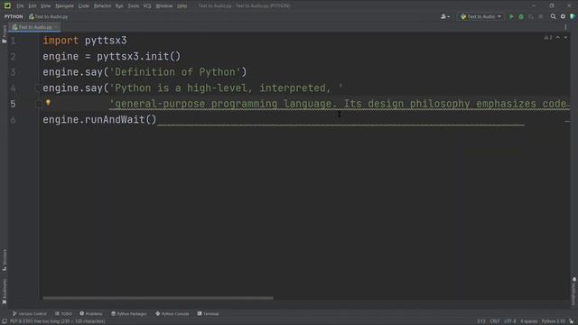Open the File menu
Image resolution: width=578 pixels, height=325 pixels.
point(20,6)
